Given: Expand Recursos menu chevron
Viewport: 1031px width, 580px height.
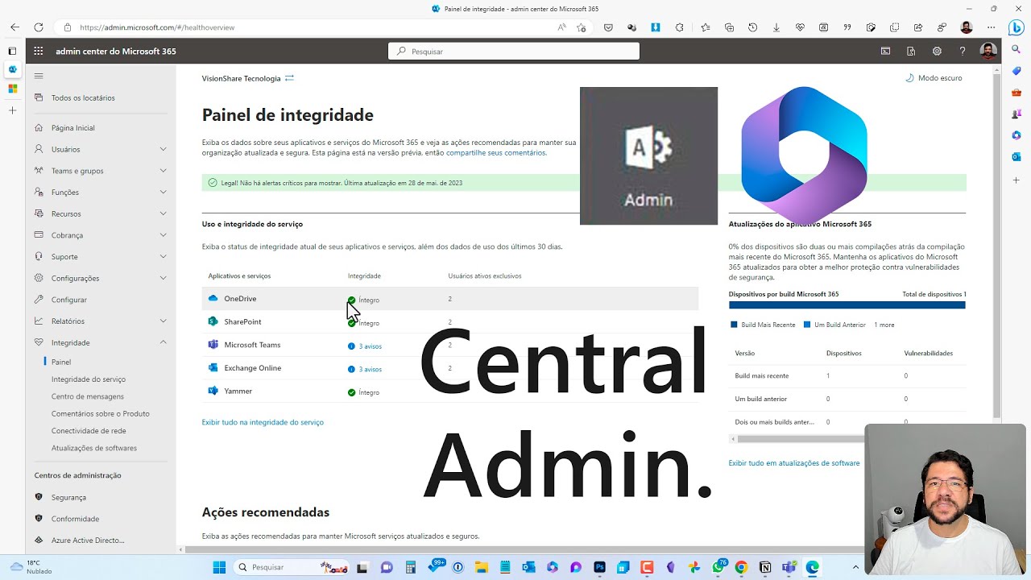Looking at the screenshot, I should pyautogui.click(x=164, y=213).
